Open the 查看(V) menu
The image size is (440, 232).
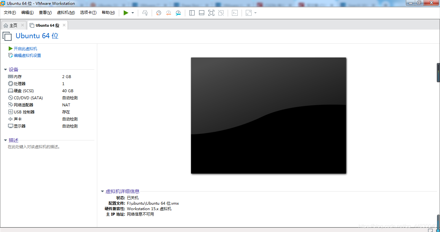(x=45, y=13)
